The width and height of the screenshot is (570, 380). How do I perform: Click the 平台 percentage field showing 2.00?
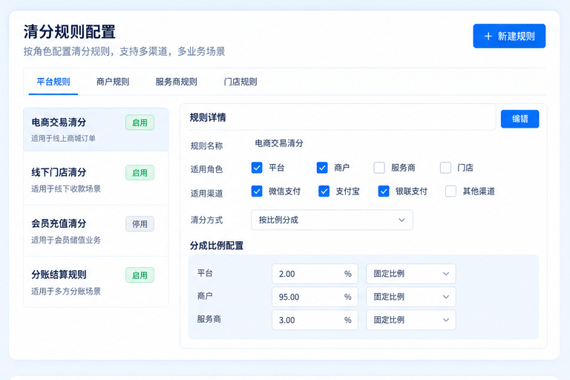315,274
